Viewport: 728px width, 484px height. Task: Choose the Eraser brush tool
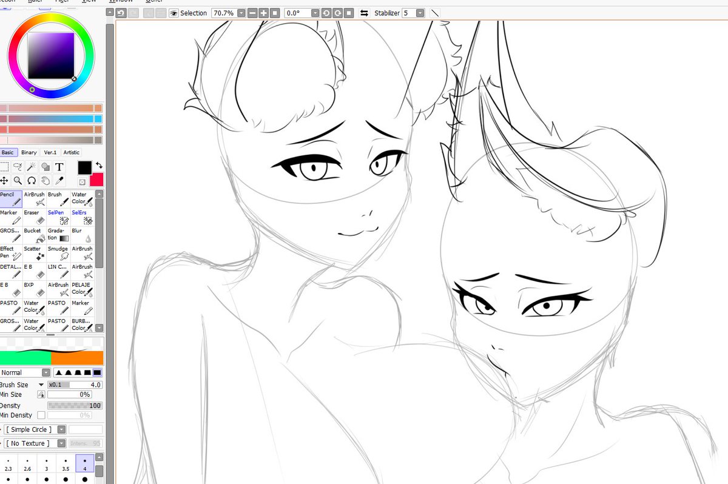click(35, 217)
